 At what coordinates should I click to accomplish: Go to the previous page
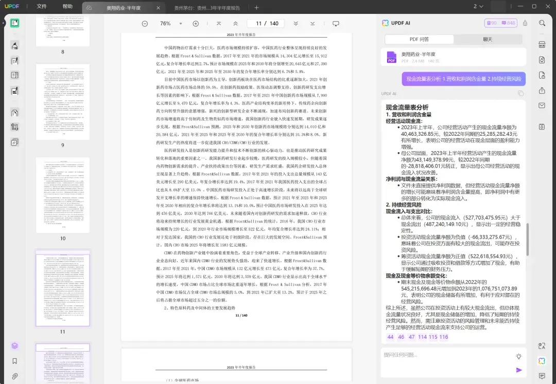pos(235,23)
